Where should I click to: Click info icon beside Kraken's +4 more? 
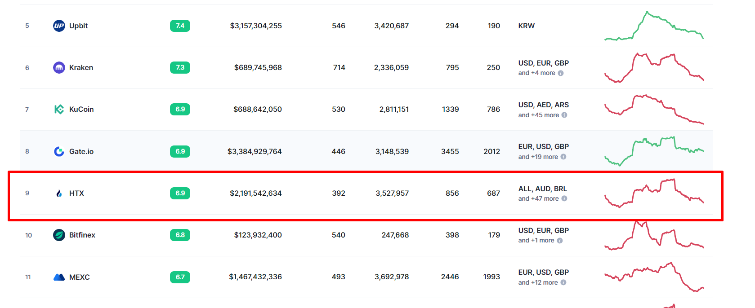point(561,73)
